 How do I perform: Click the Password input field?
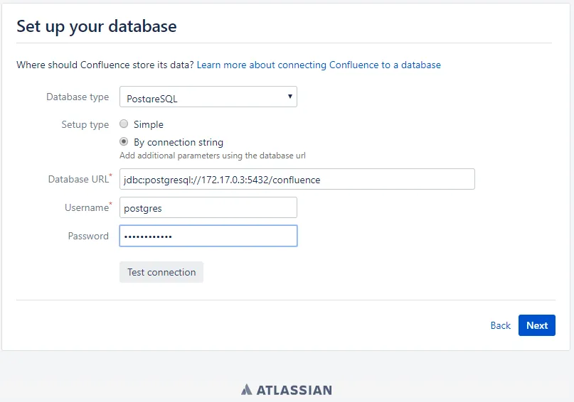click(x=208, y=236)
